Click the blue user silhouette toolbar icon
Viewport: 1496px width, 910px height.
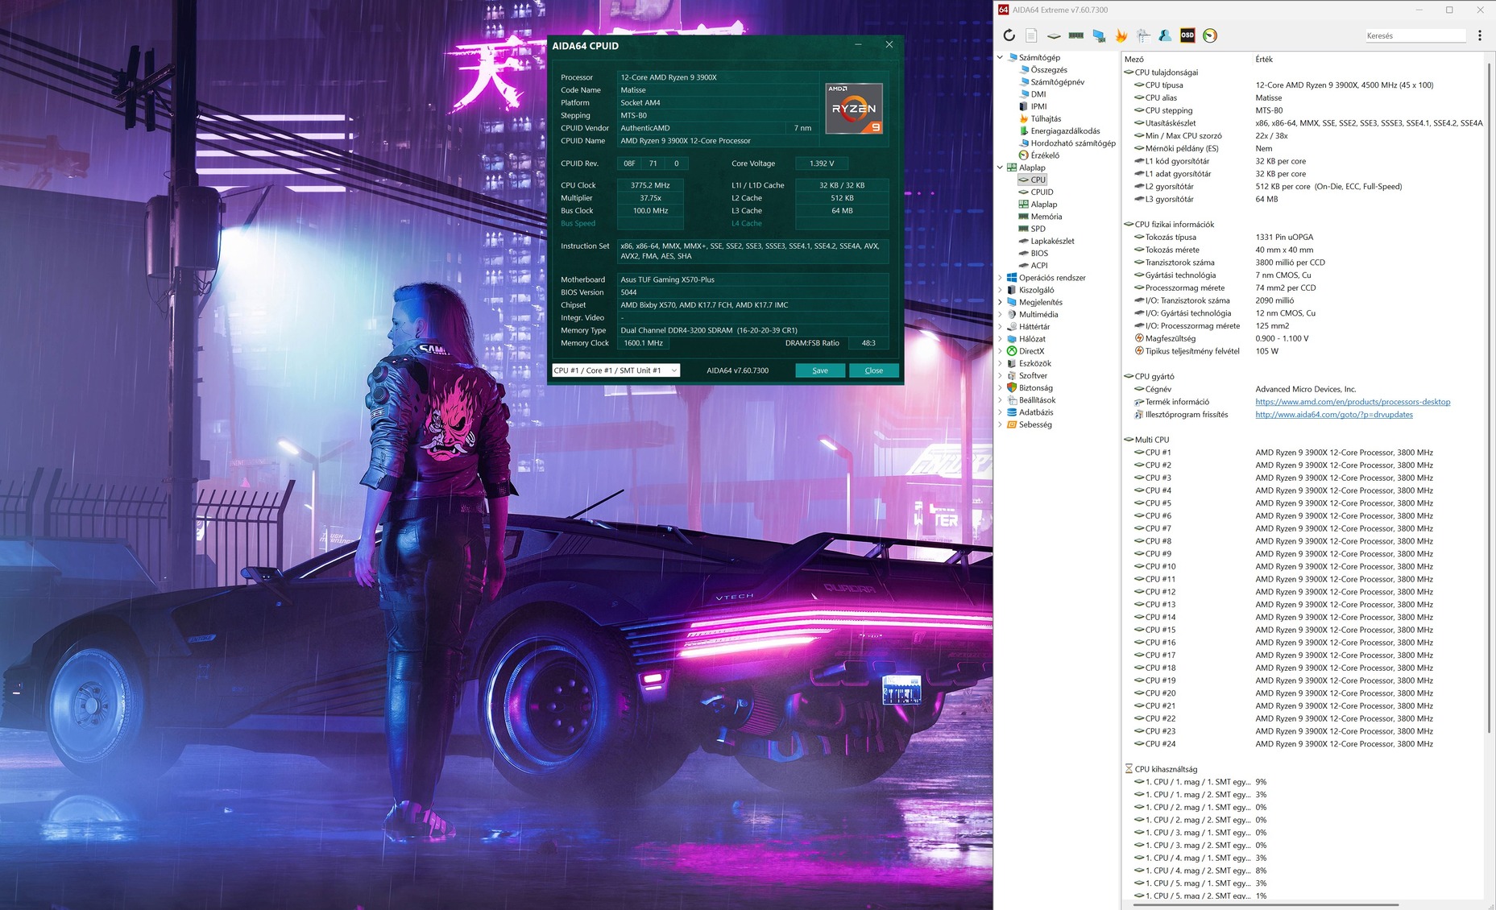click(x=1165, y=35)
